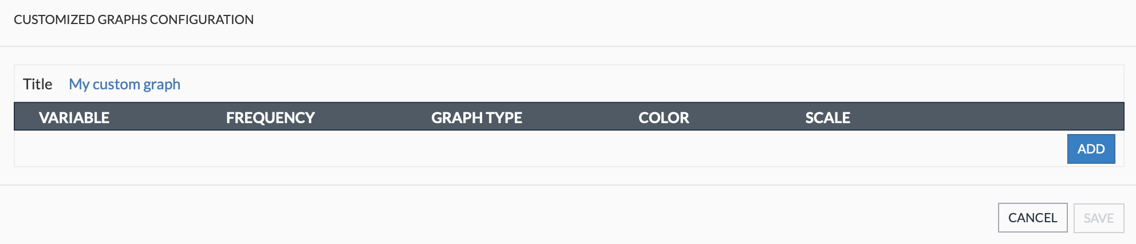Click the blank header area right of SCALE
Viewport: 1136px width, 244px height.
[985, 117]
